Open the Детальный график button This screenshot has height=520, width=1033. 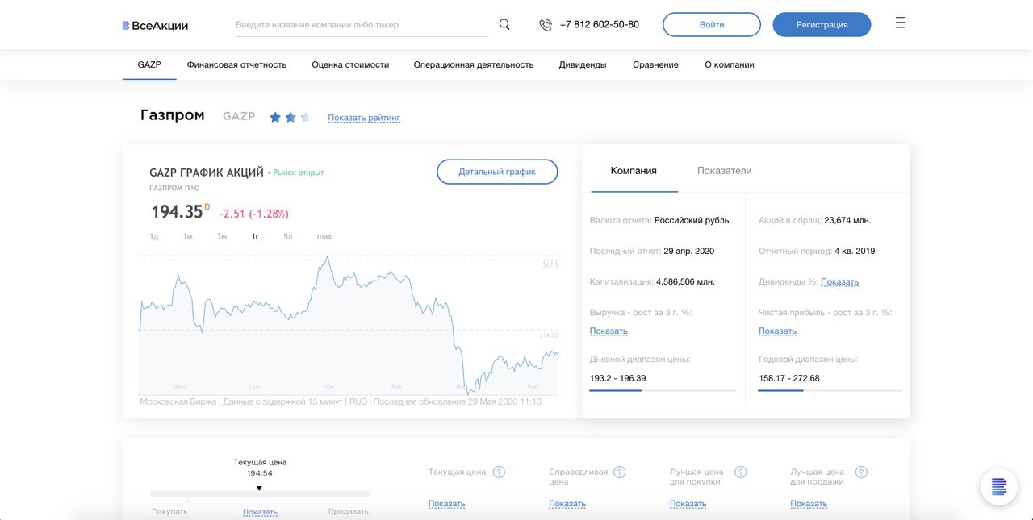497,172
